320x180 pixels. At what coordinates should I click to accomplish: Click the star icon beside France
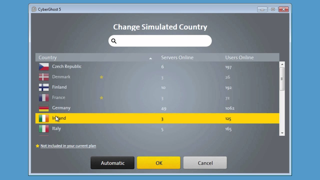click(x=101, y=98)
